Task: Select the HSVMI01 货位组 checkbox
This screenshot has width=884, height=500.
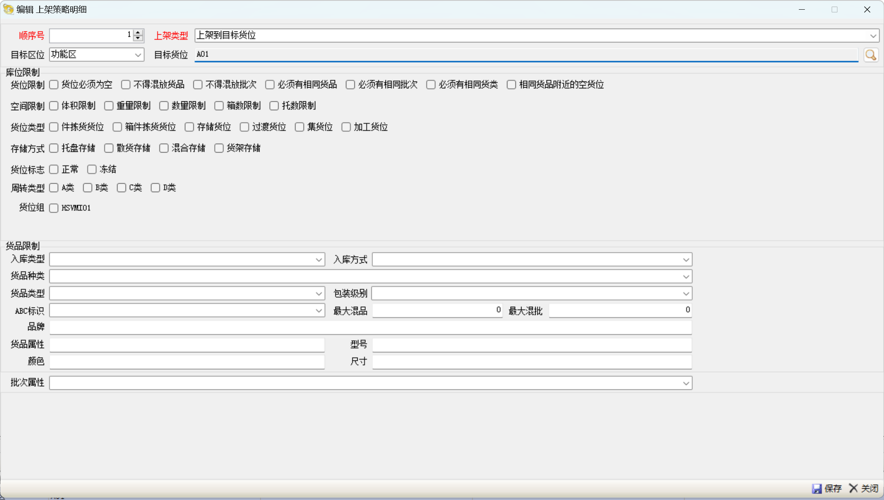Action: coord(54,208)
